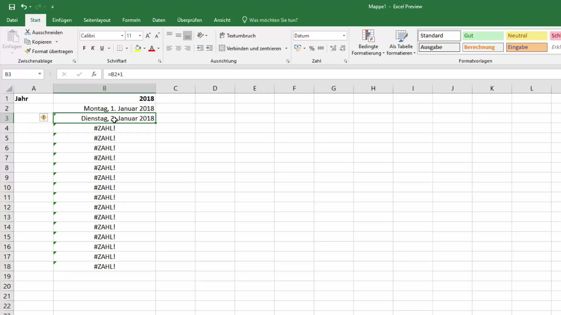Open the Ausrichtung dialog launcher
This screenshot has height=315, width=561.
[x=288, y=61]
